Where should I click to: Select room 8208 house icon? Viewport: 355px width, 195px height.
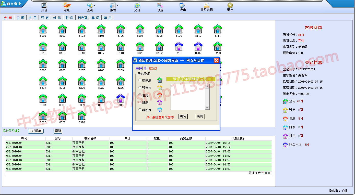pyautogui.click(x=101, y=63)
